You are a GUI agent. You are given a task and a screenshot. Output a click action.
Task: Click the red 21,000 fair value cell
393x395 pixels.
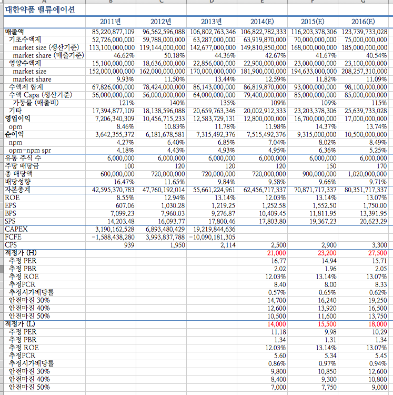277,253
